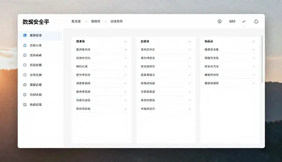Collapse the middle card using its header chevron

pos(189,42)
